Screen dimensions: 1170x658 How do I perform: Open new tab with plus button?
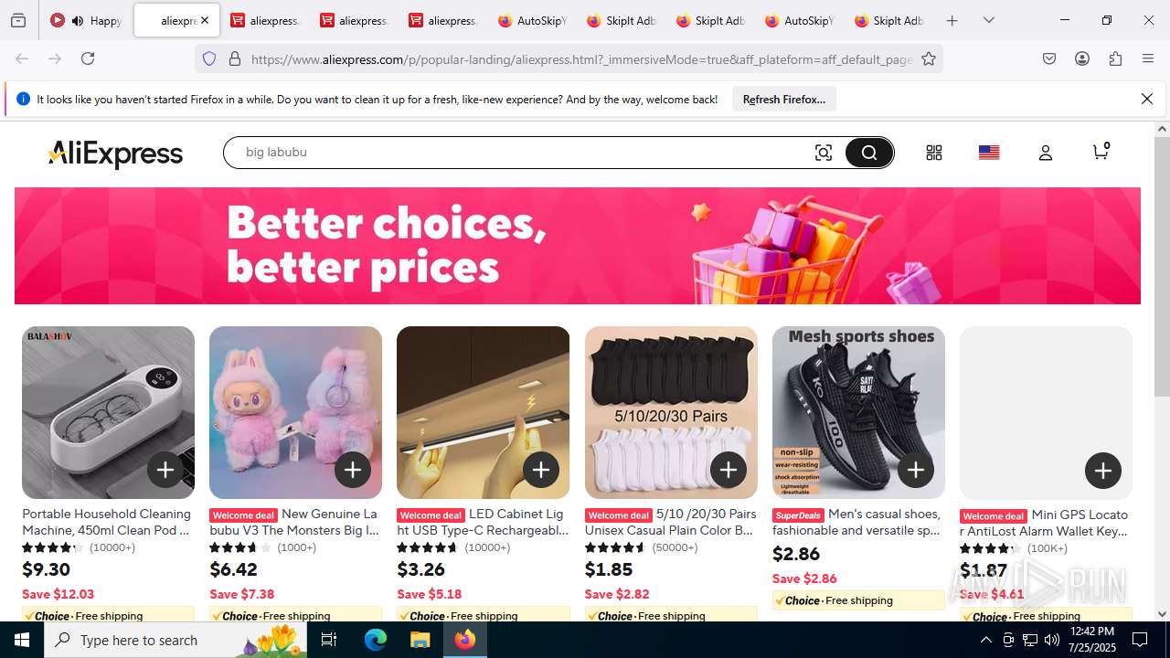pos(952,20)
